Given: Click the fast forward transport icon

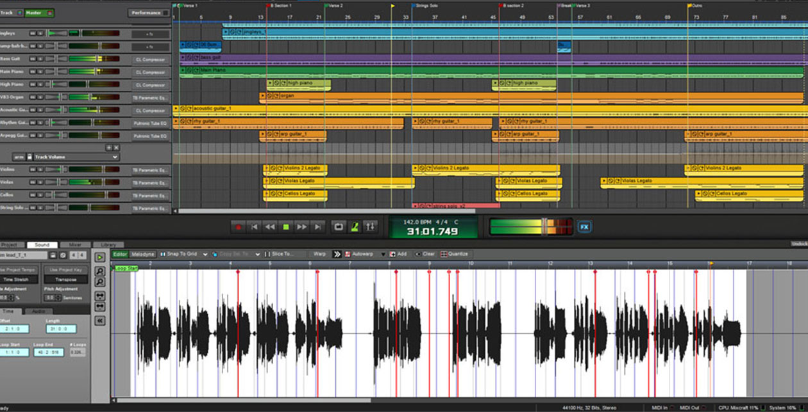Looking at the screenshot, I should point(301,226).
